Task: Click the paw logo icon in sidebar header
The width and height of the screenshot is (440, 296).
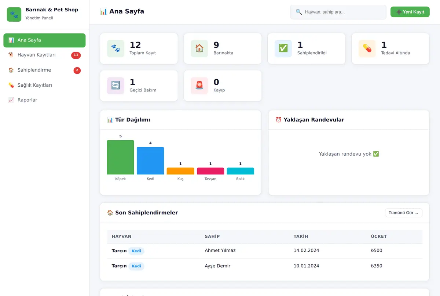Action: 14,14
